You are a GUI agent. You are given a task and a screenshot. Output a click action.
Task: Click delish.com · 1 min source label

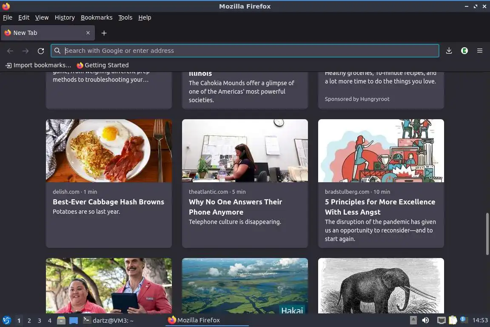click(75, 192)
